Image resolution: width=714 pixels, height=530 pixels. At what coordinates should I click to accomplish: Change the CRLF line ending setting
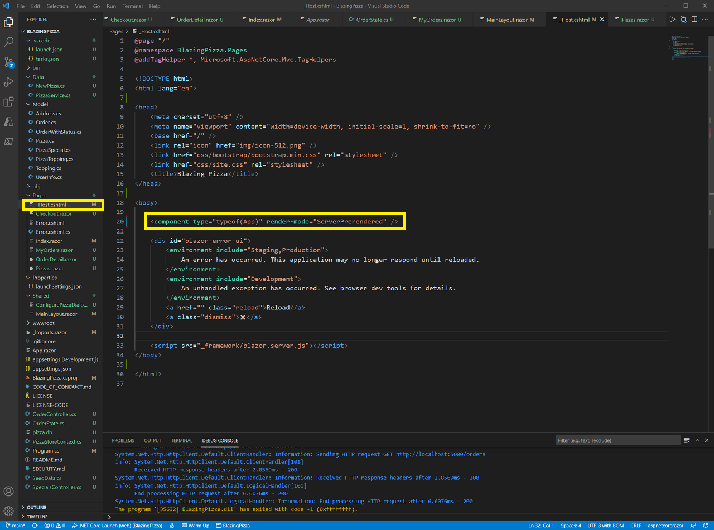636,526
